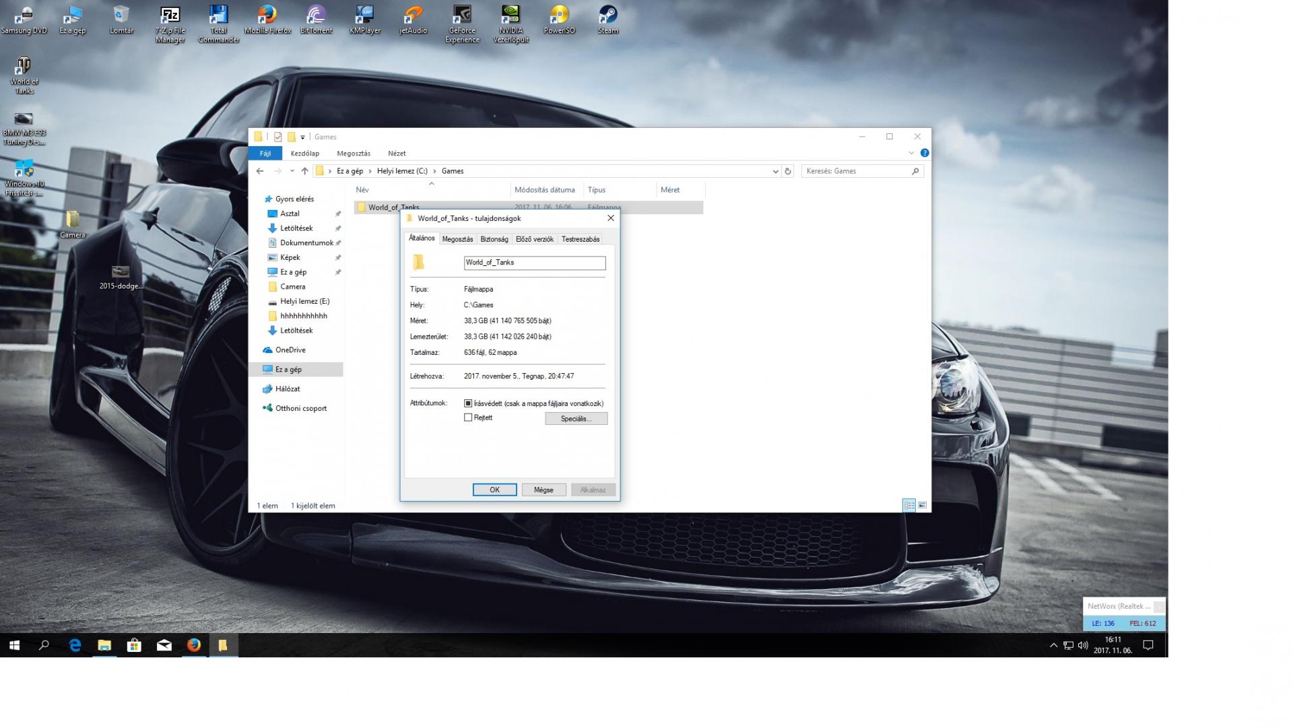Edit the World_of_Tanks folder name field

535,263
